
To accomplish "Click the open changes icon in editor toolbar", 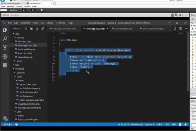I will pyautogui.click(x=175, y=29).
